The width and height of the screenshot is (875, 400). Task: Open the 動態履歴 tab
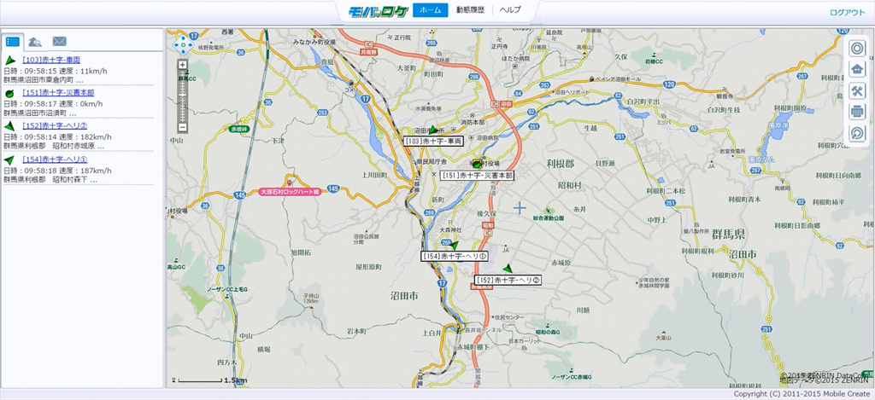(470, 10)
